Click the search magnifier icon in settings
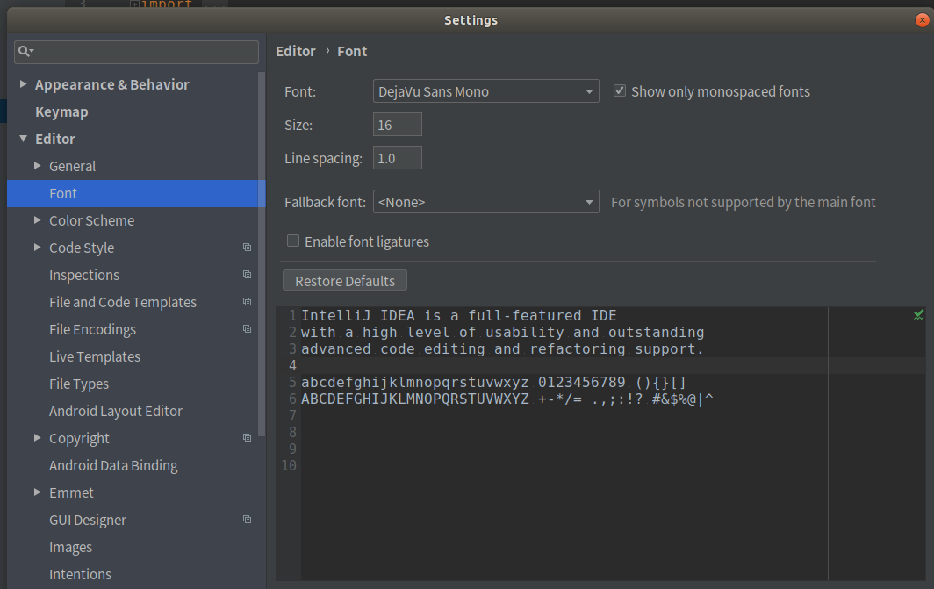This screenshot has width=934, height=589. (x=25, y=52)
